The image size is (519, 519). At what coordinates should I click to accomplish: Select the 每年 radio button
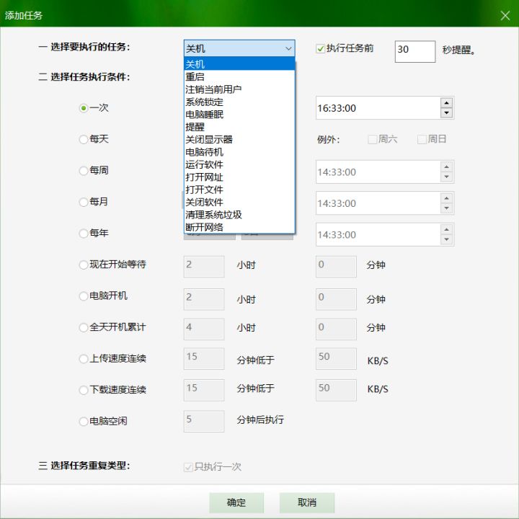pyautogui.click(x=84, y=233)
